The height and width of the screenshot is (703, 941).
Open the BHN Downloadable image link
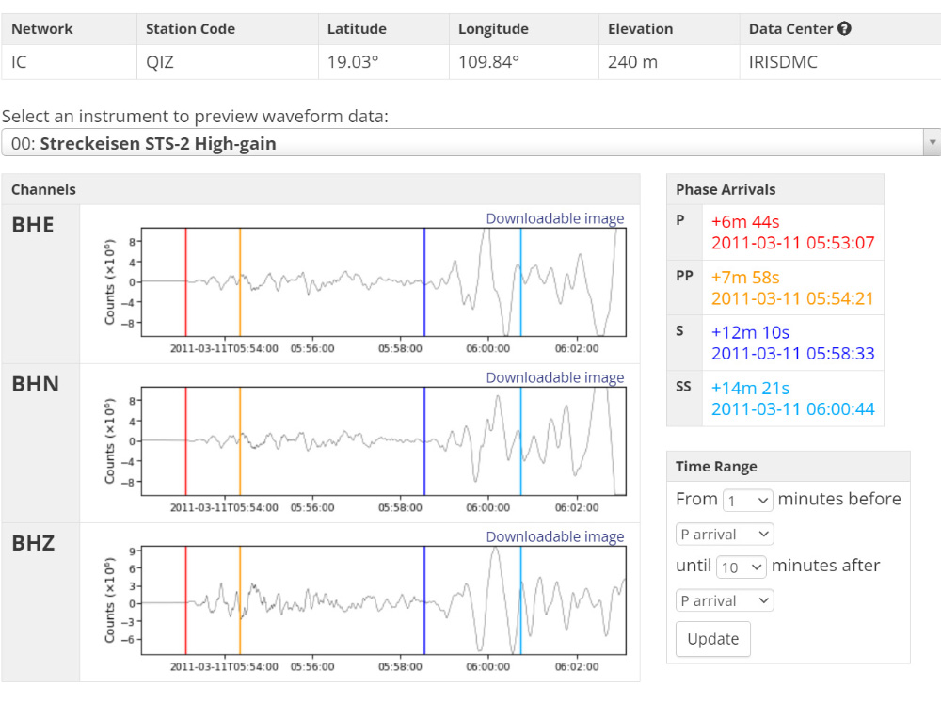pos(554,377)
